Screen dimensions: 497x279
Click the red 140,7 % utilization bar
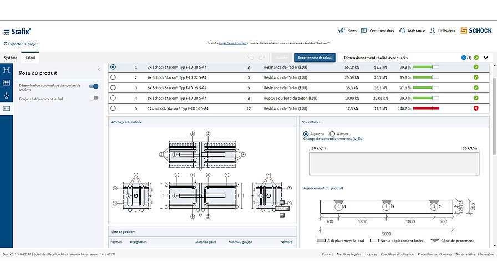tap(427, 108)
